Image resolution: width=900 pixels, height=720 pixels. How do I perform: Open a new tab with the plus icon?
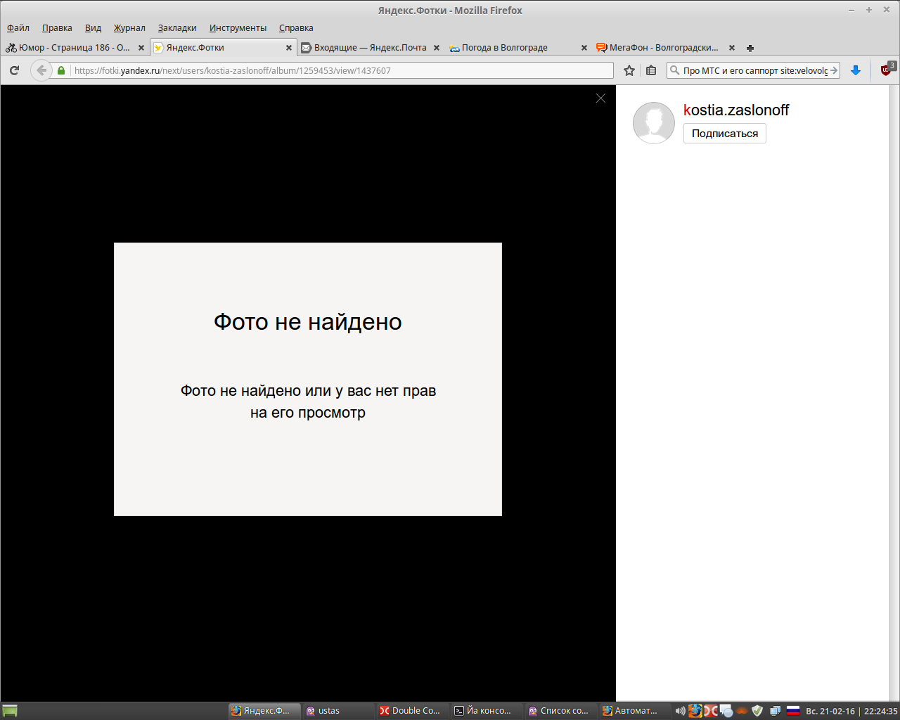click(750, 48)
